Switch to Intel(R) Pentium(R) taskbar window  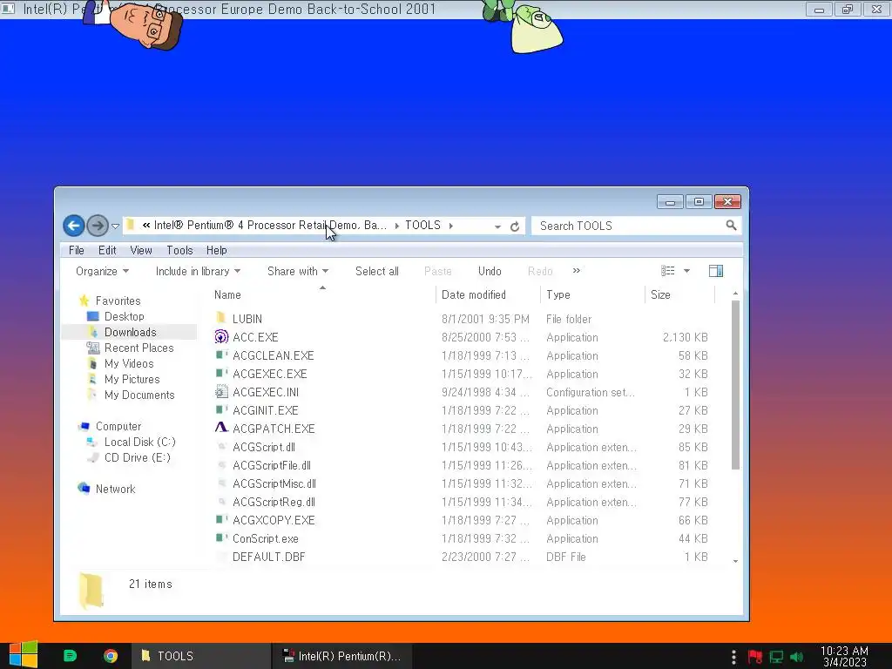tap(342, 656)
